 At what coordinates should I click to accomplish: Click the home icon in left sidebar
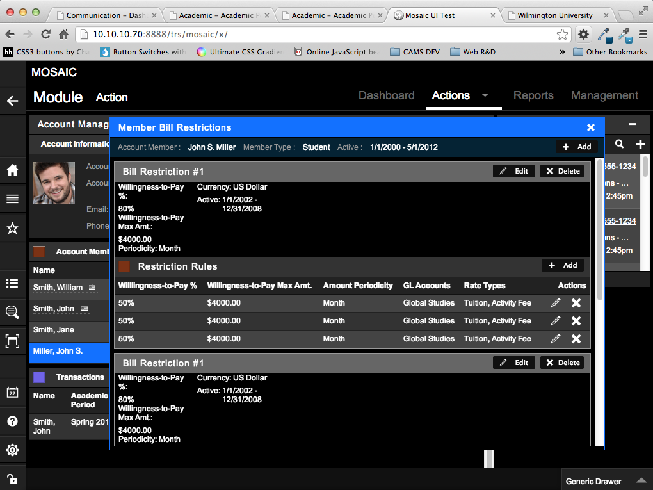(x=12, y=170)
